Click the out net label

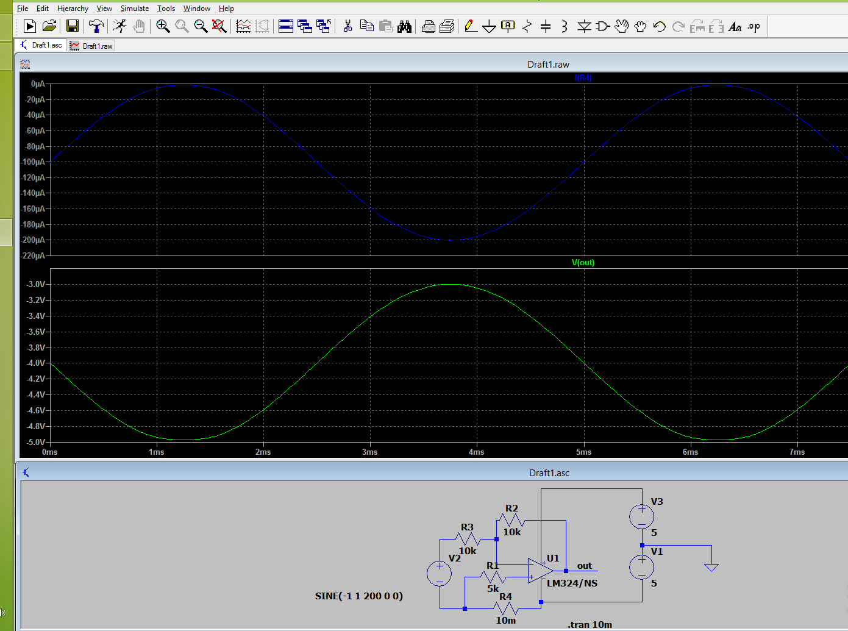click(x=585, y=566)
